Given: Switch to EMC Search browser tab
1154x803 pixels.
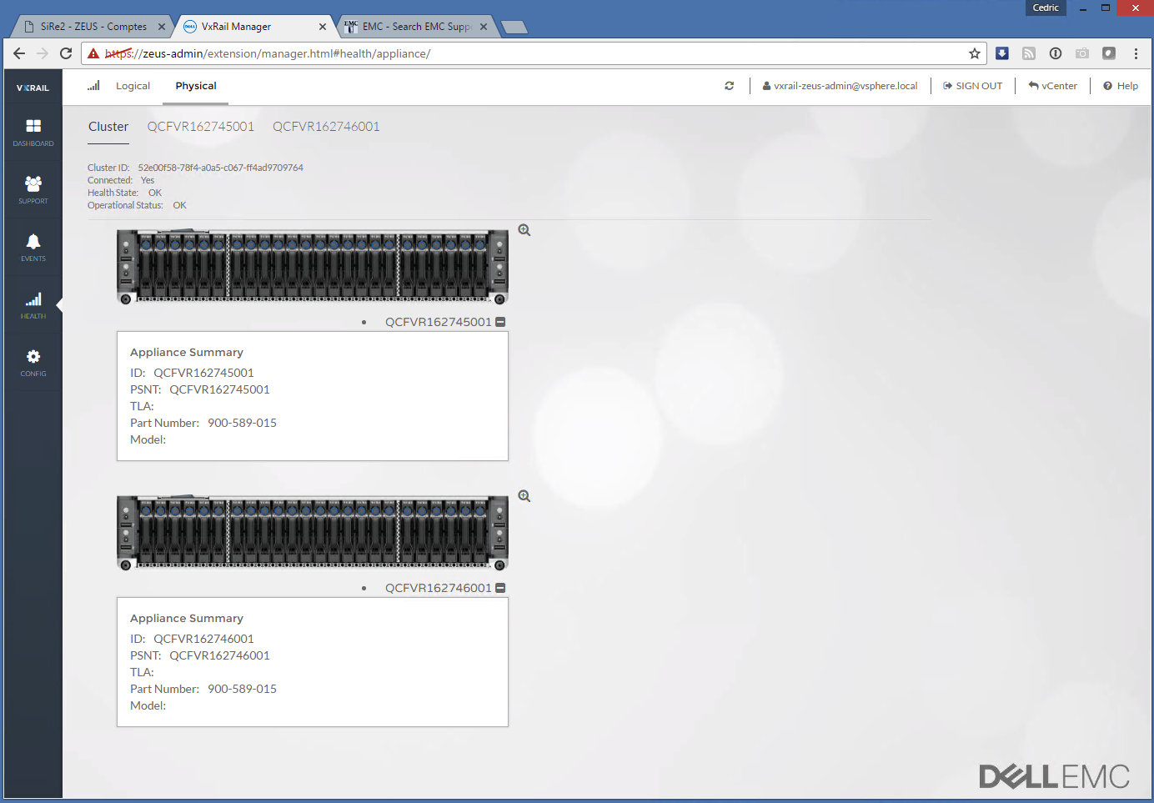Looking at the screenshot, I should pos(416,27).
